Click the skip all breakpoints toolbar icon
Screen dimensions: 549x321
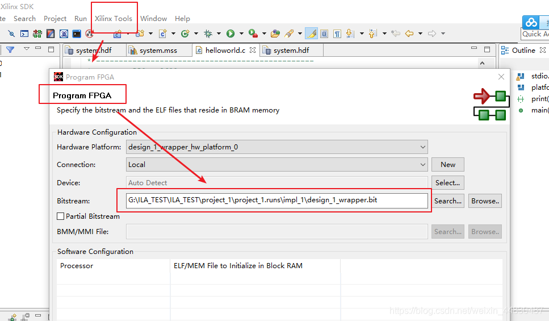[11, 34]
